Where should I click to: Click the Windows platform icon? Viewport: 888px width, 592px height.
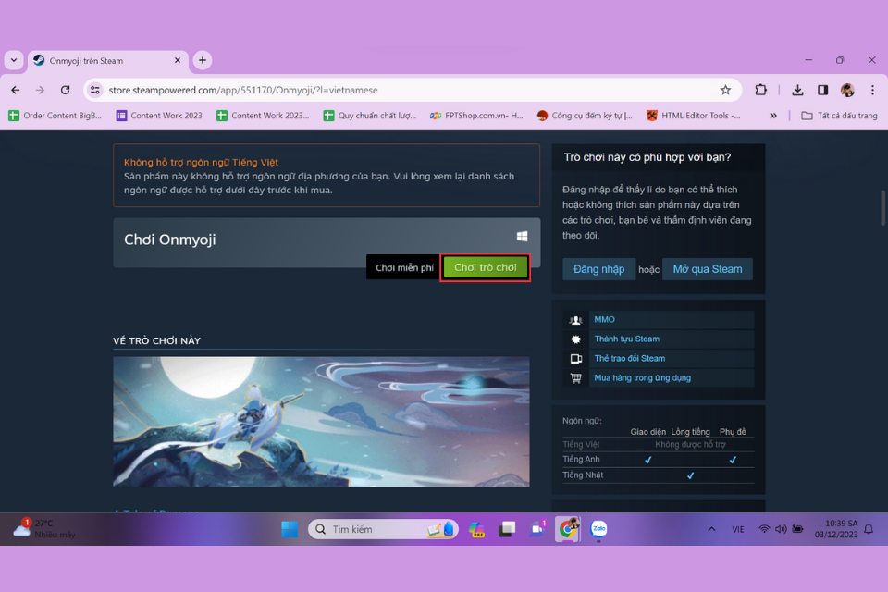[x=522, y=236]
